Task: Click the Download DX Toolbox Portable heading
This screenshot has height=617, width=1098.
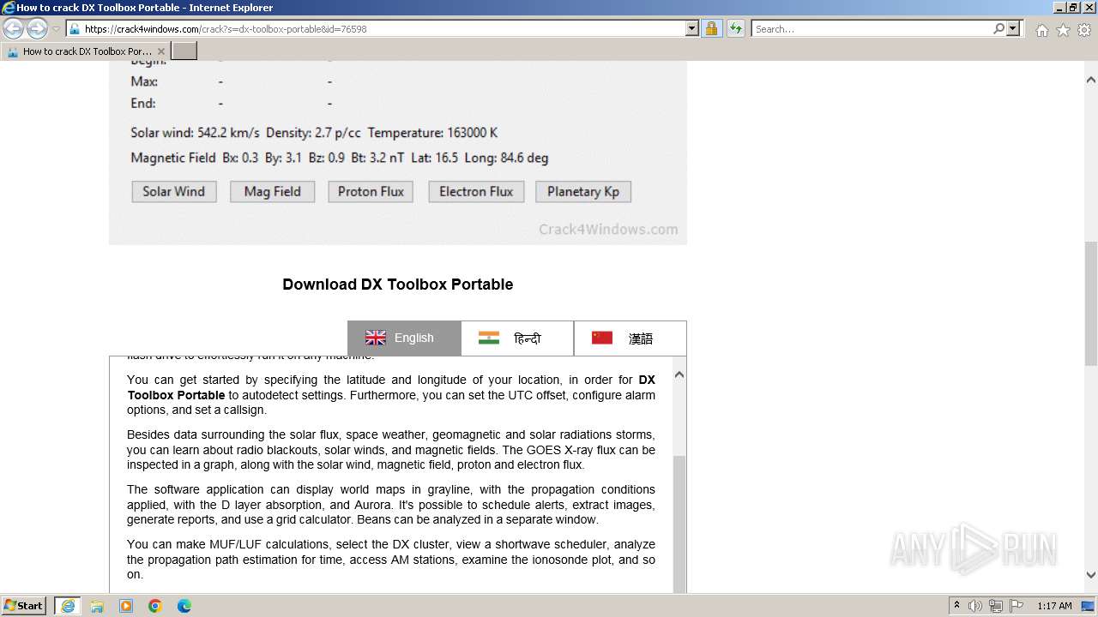Action: pos(398,285)
